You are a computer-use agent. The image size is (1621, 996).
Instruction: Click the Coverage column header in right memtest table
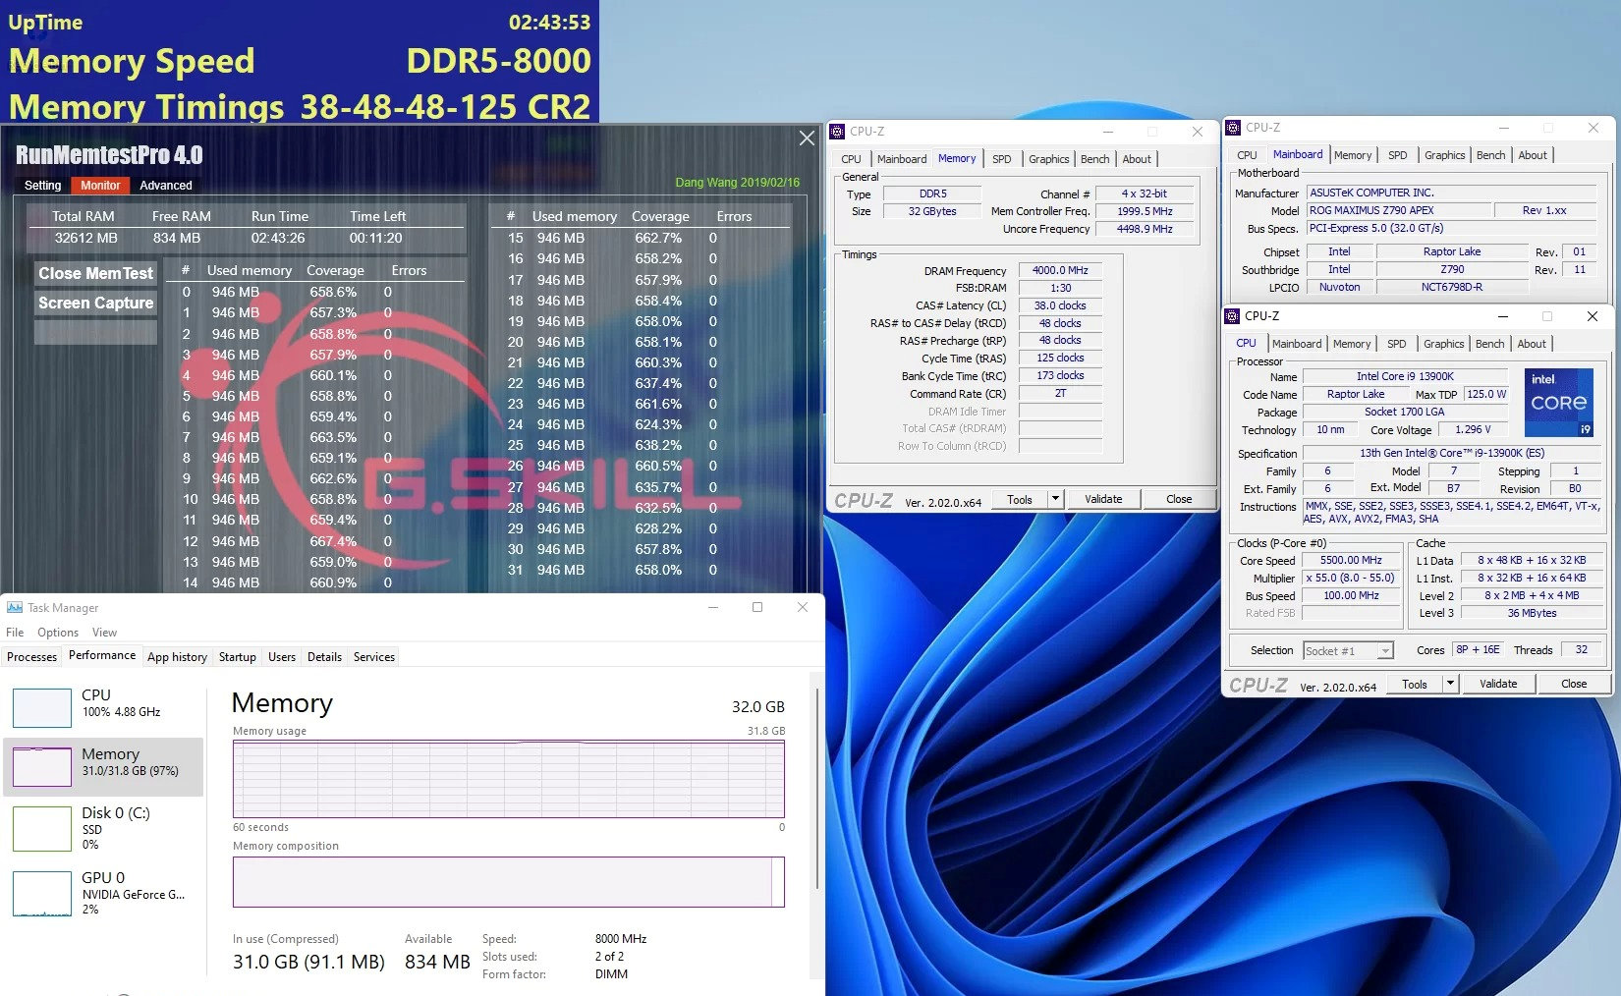(x=660, y=216)
